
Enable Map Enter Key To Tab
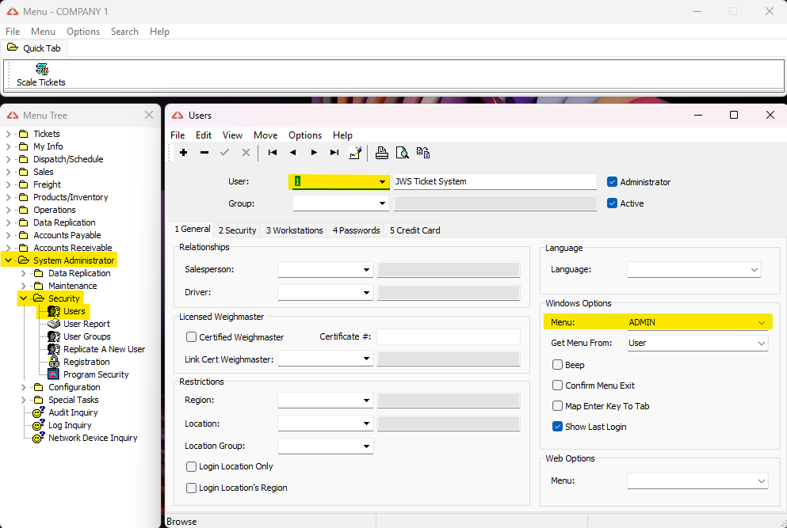[x=557, y=405]
